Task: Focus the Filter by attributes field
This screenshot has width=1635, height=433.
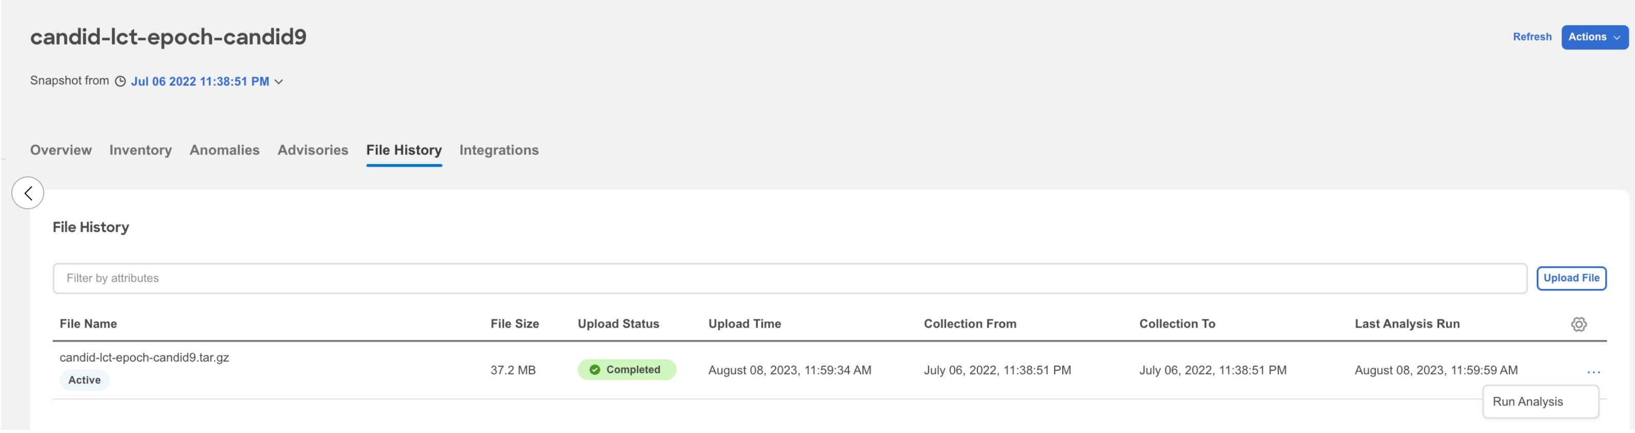Action: [790, 278]
